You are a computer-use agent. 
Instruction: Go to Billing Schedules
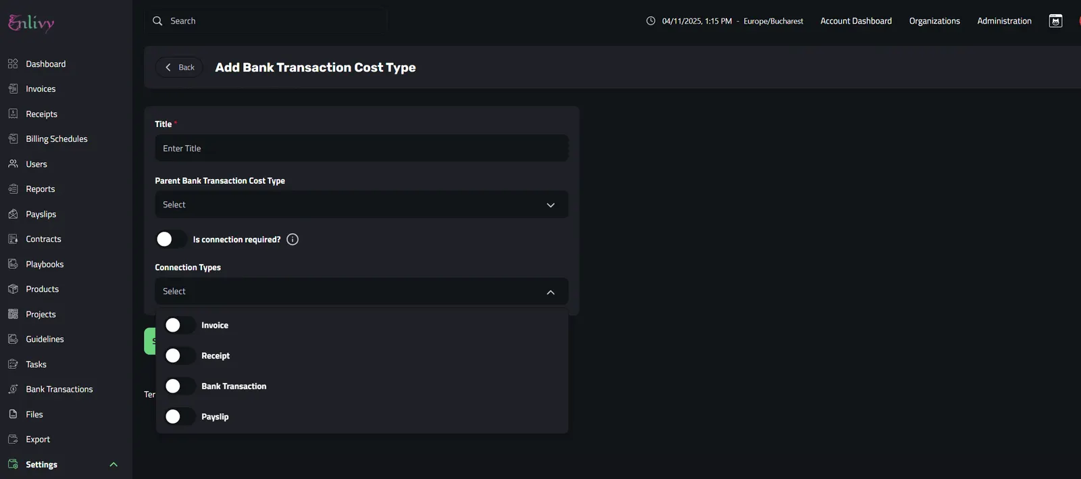click(x=57, y=138)
